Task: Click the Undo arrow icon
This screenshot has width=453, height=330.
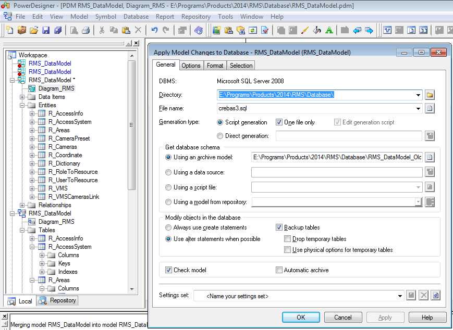Action: [155, 30]
